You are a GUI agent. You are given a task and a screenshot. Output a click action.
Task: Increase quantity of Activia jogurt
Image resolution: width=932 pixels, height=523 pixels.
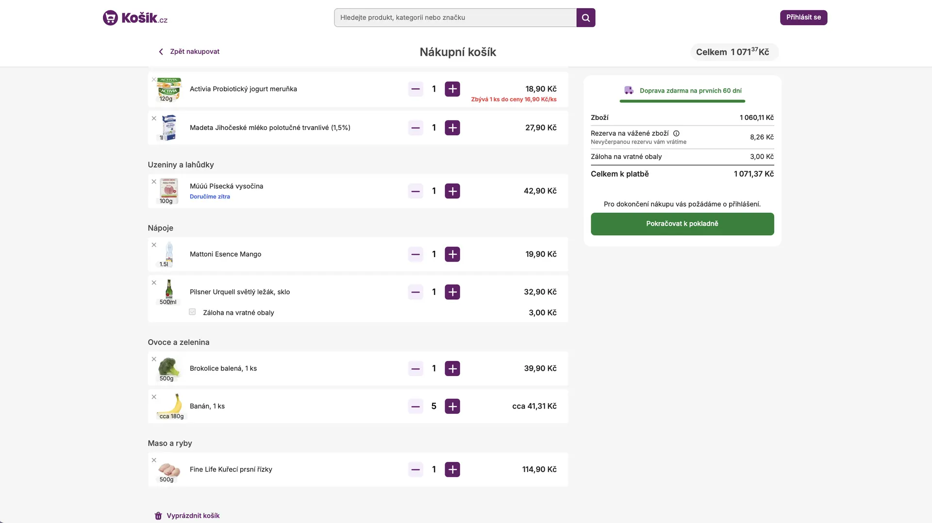(x=452, y=89)
